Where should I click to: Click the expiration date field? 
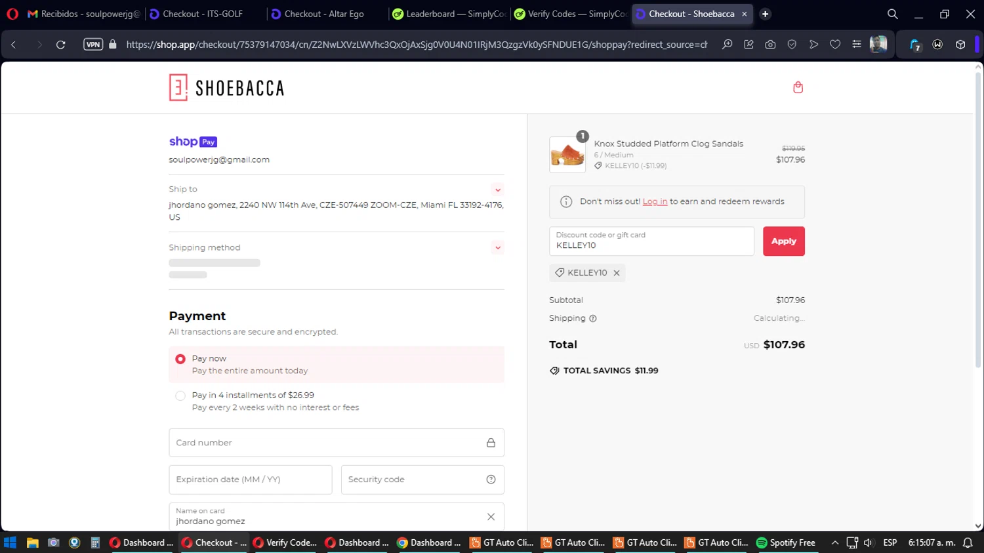tap(251, 480)
